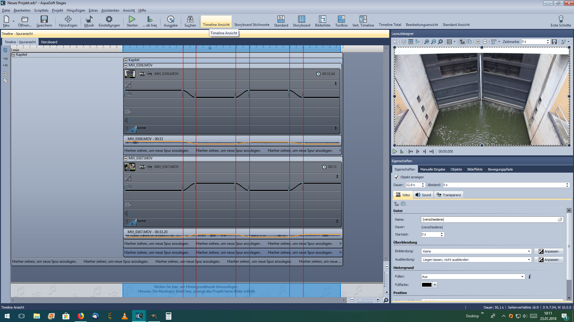This screenshot has height=322, width=574.
Task: Zoom in the Layoutdesigner preview
Action: [x=427, y=42]
